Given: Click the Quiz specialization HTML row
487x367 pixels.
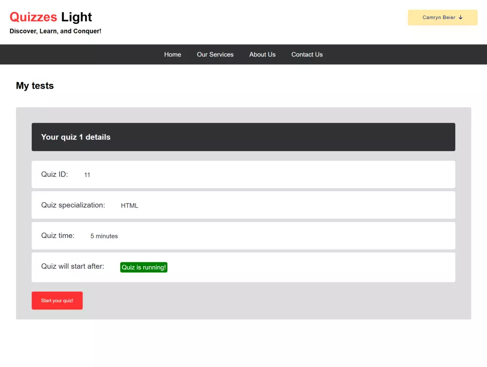Looking at the screenshot, I should tap(243, 205).
